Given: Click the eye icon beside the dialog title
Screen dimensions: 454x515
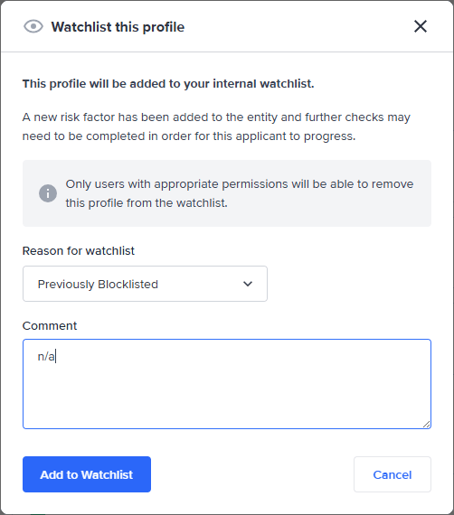Looking at the screenshot, I should coord(33,26).
